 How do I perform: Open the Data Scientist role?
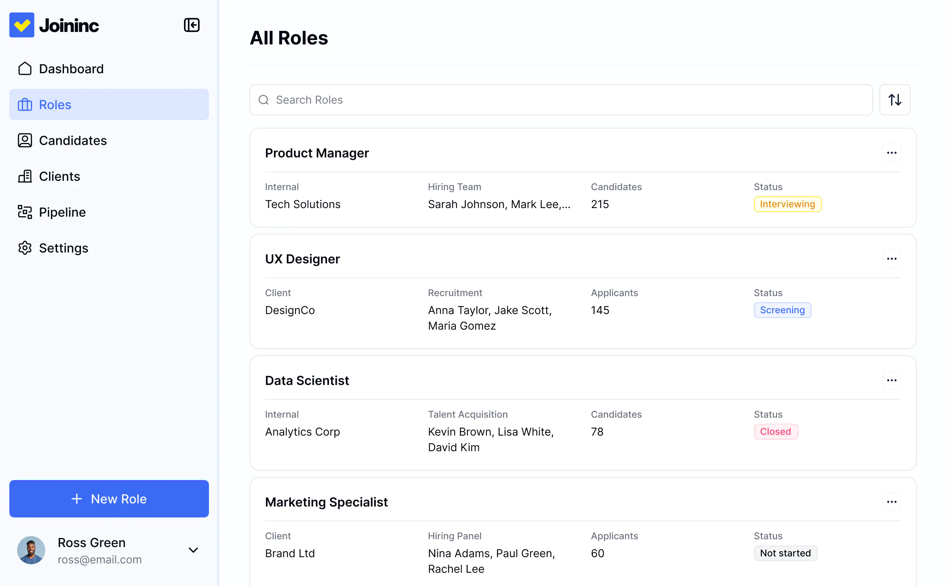point(307,380)
